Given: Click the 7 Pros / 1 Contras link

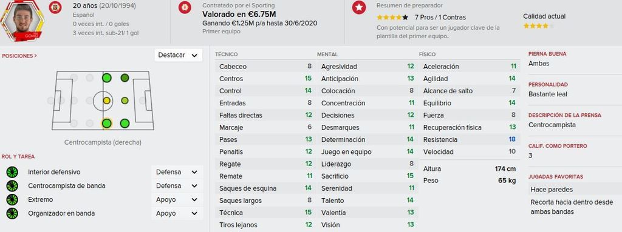Looking at the screenshot, I should [440, 18].
